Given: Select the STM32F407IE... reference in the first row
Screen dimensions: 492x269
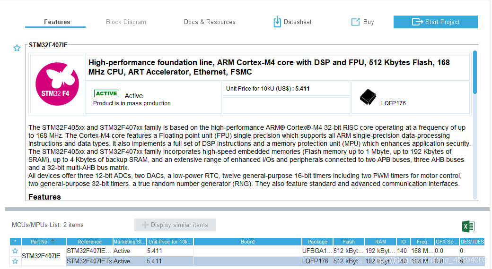Looking at the screenshot, I should (89, 251).
